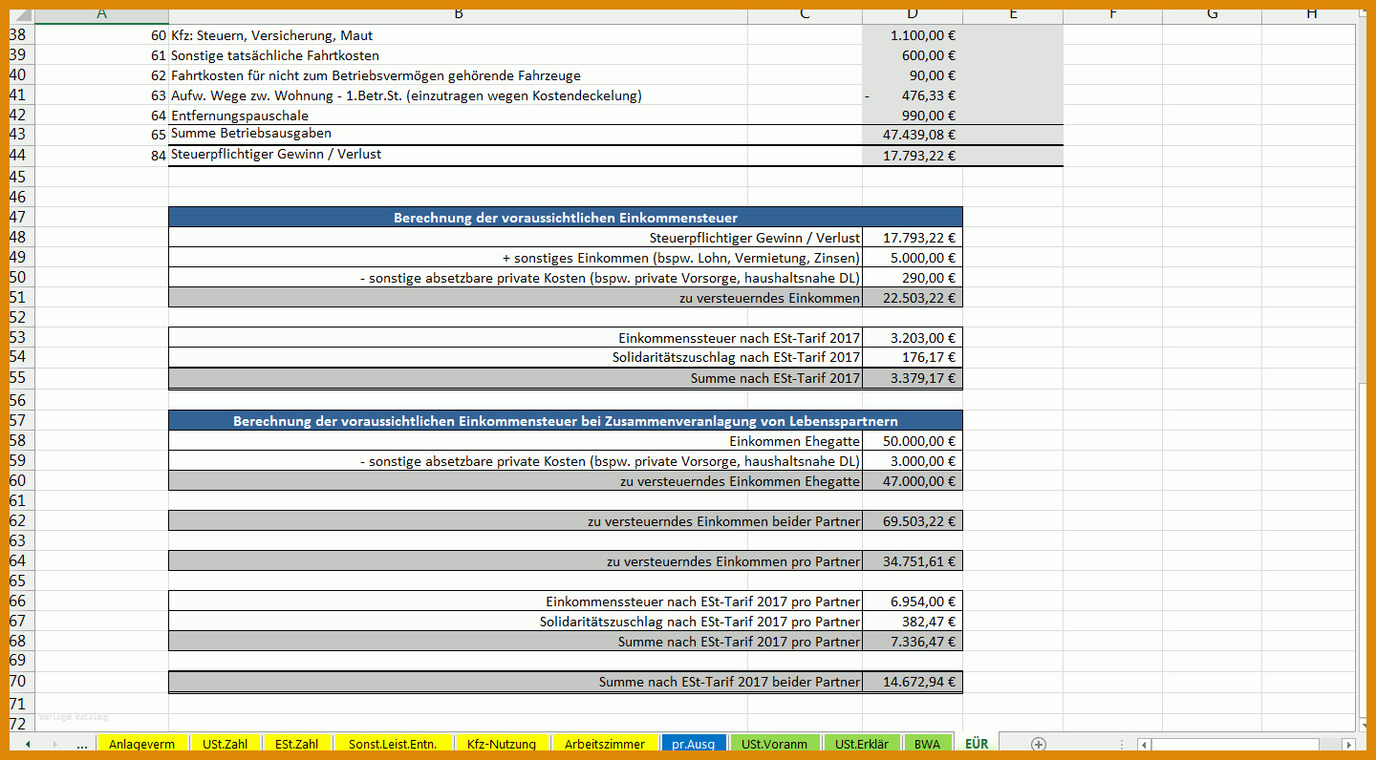Select the negative value 476,33 €
The image size is (1376, 760).
coord(913,95)
